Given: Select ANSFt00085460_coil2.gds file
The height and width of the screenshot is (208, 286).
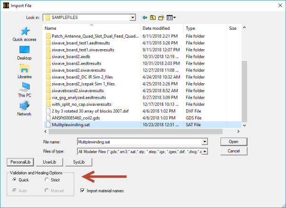Looking at the screenshot, I should click(x=73, y=118).
